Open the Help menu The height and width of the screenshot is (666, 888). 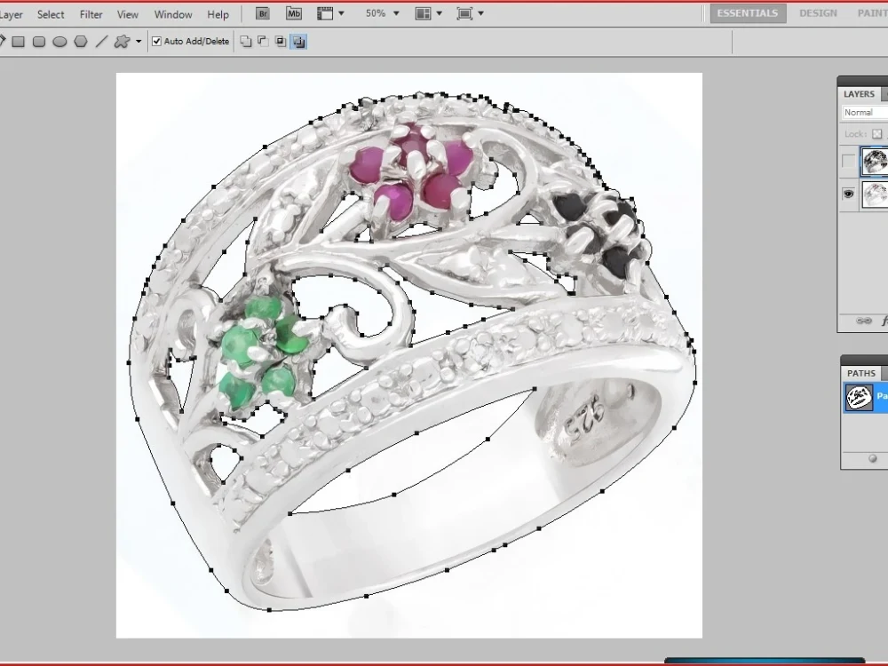point(218,14)
